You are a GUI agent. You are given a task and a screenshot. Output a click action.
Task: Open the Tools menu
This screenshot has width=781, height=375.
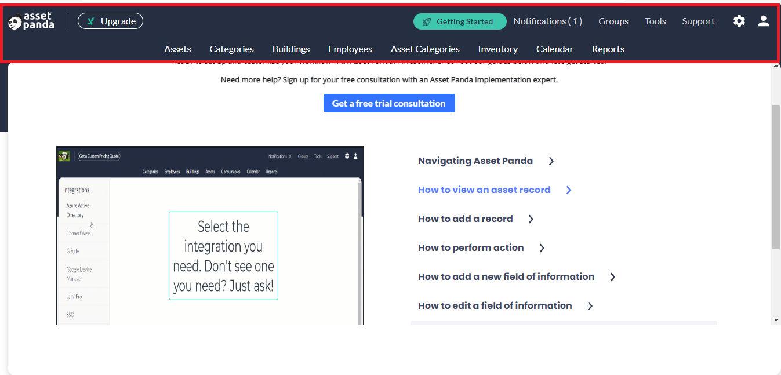tap(655, 21)
